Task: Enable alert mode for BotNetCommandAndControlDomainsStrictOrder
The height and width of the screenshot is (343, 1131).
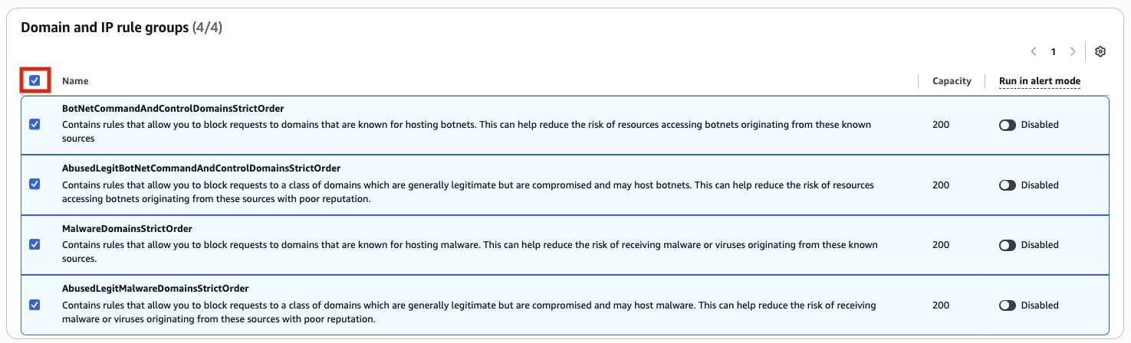Action: (x=1008, y=125)
